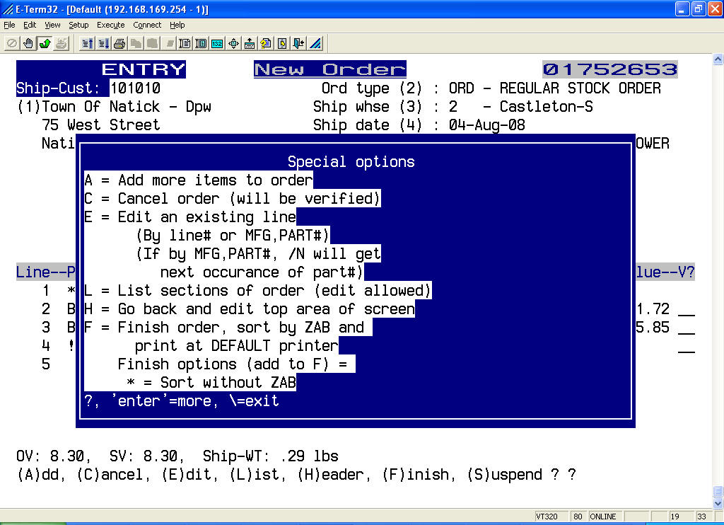Click the green return arrow toolbar icon
The image size is (724, 525).
[45, 43]
